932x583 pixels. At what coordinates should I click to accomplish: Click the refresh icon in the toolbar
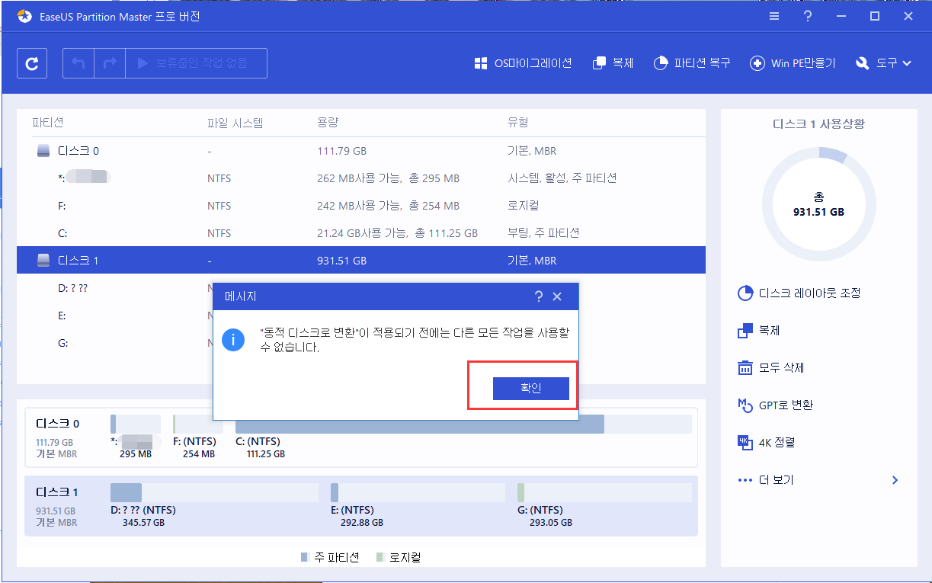pyautogui.click(x=31, y=62)
